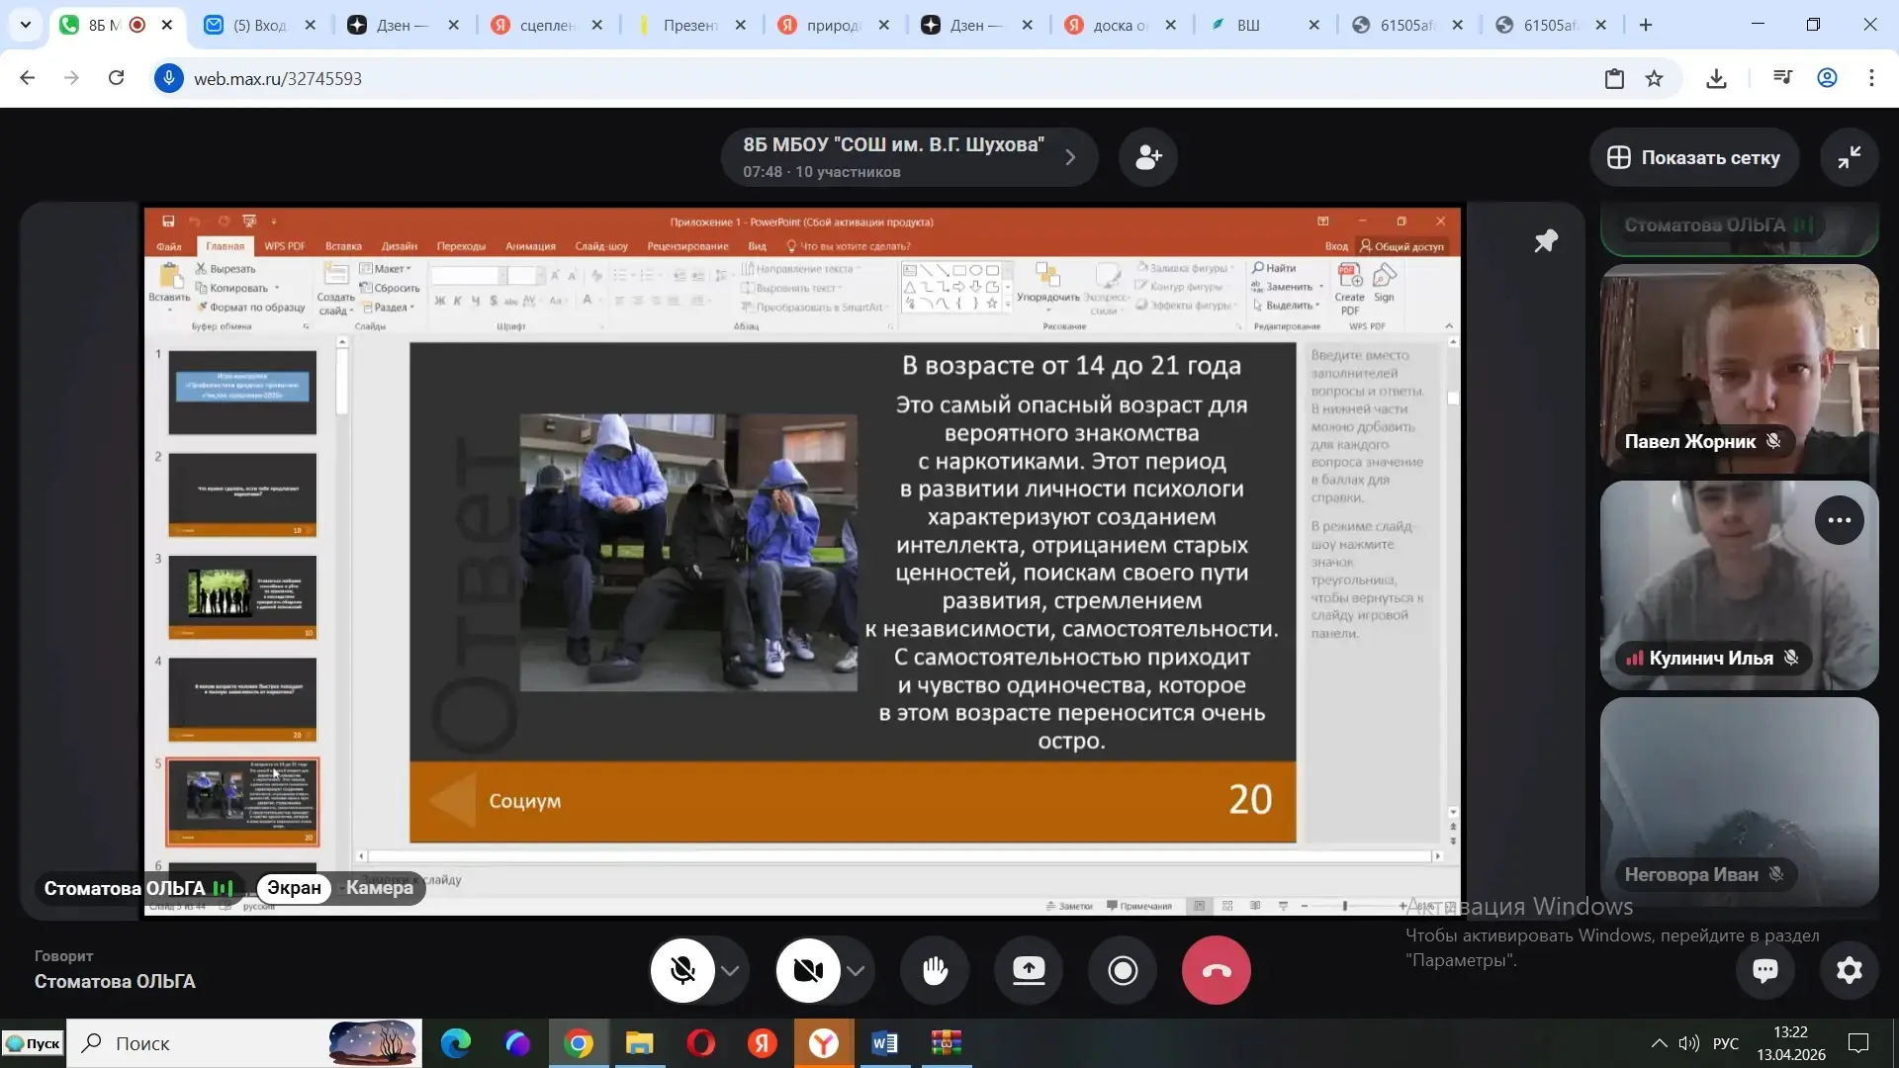Raise hand in the call

click(935, 970)
